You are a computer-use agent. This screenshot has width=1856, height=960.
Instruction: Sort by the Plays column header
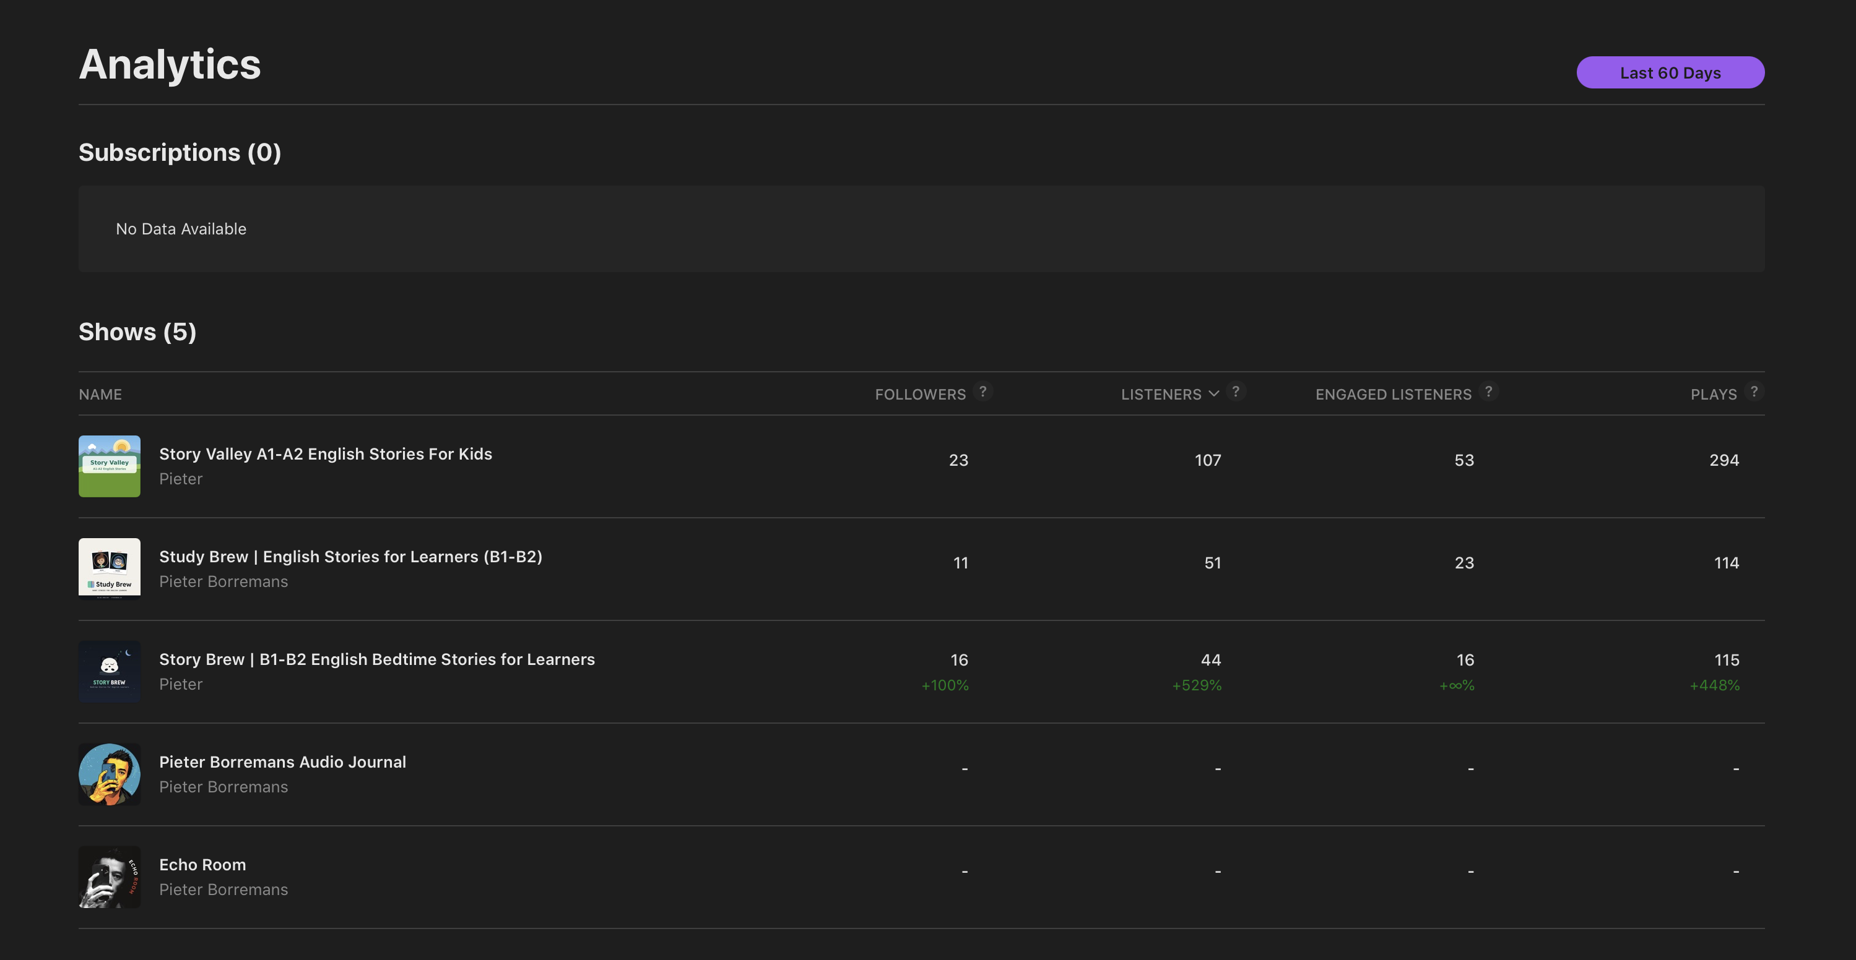click(x=1714, y=395)
